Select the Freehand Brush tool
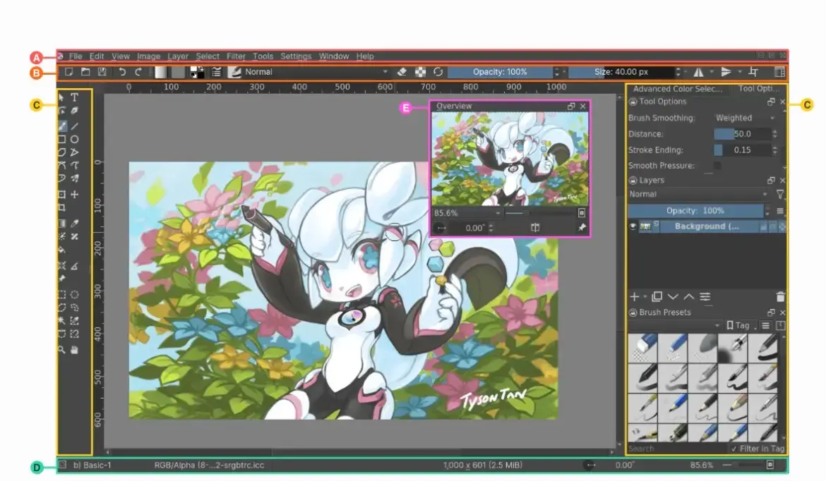 62,126
